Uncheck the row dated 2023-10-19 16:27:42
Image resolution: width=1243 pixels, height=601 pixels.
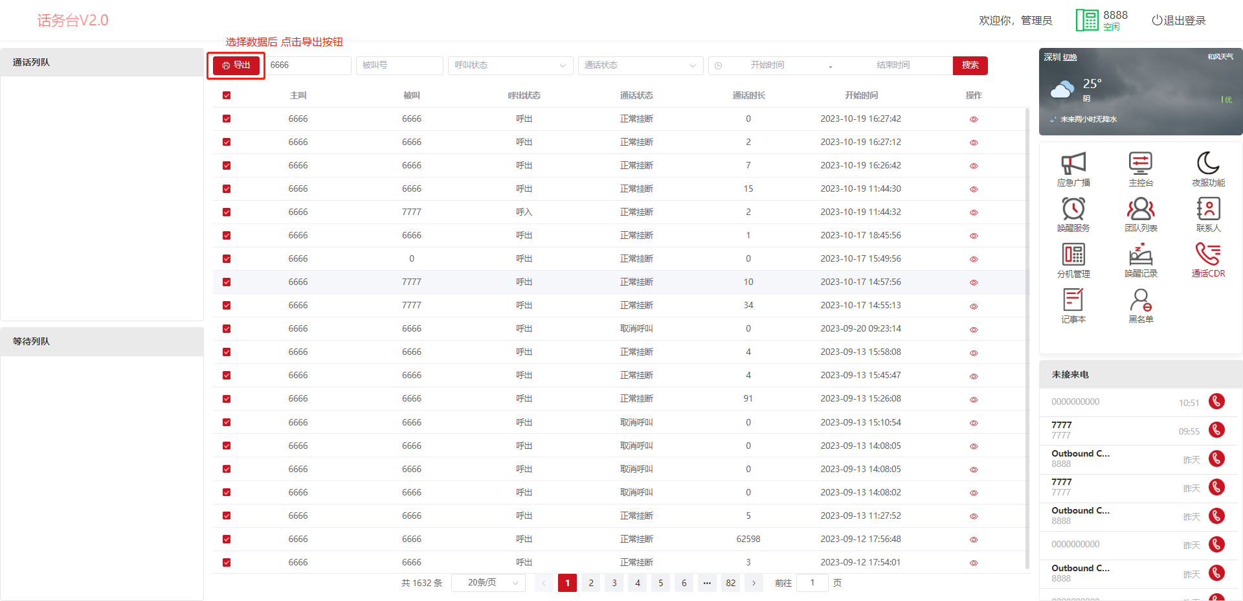(227, 119)
